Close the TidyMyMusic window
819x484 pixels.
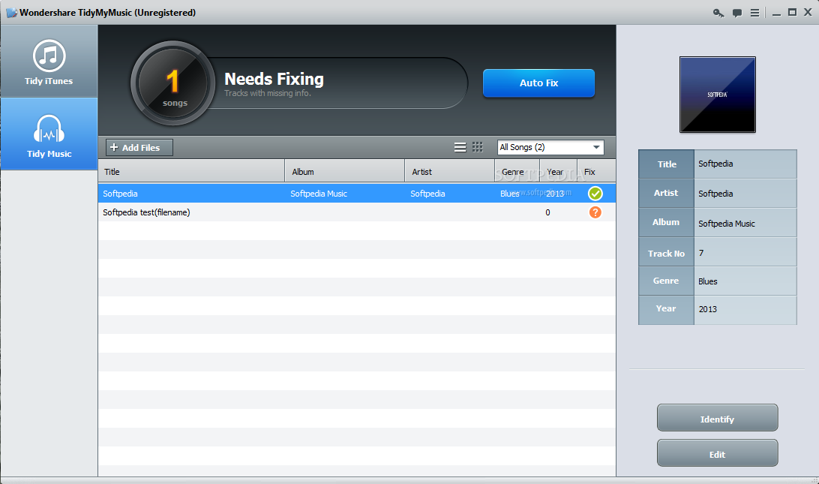pyautogui.click(x=808, y=13)
